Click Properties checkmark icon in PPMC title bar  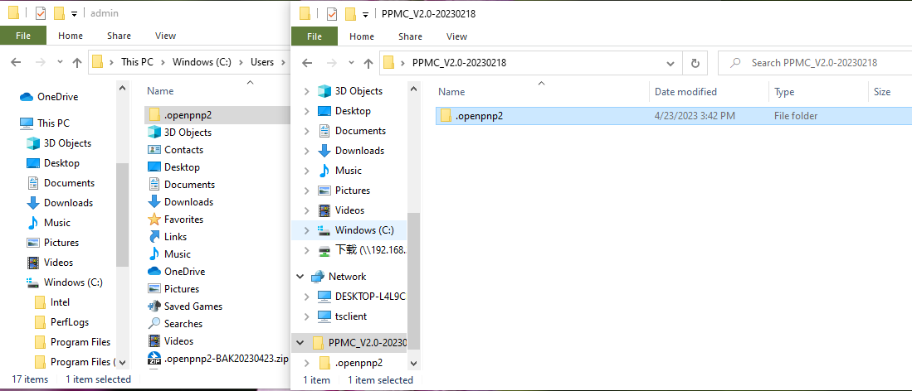pyautogui.click(x=332, y=14)
